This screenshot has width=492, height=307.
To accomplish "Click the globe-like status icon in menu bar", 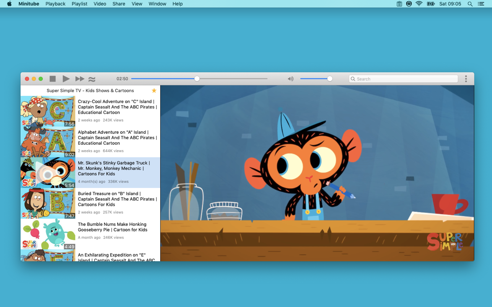I will pos(409,4).
